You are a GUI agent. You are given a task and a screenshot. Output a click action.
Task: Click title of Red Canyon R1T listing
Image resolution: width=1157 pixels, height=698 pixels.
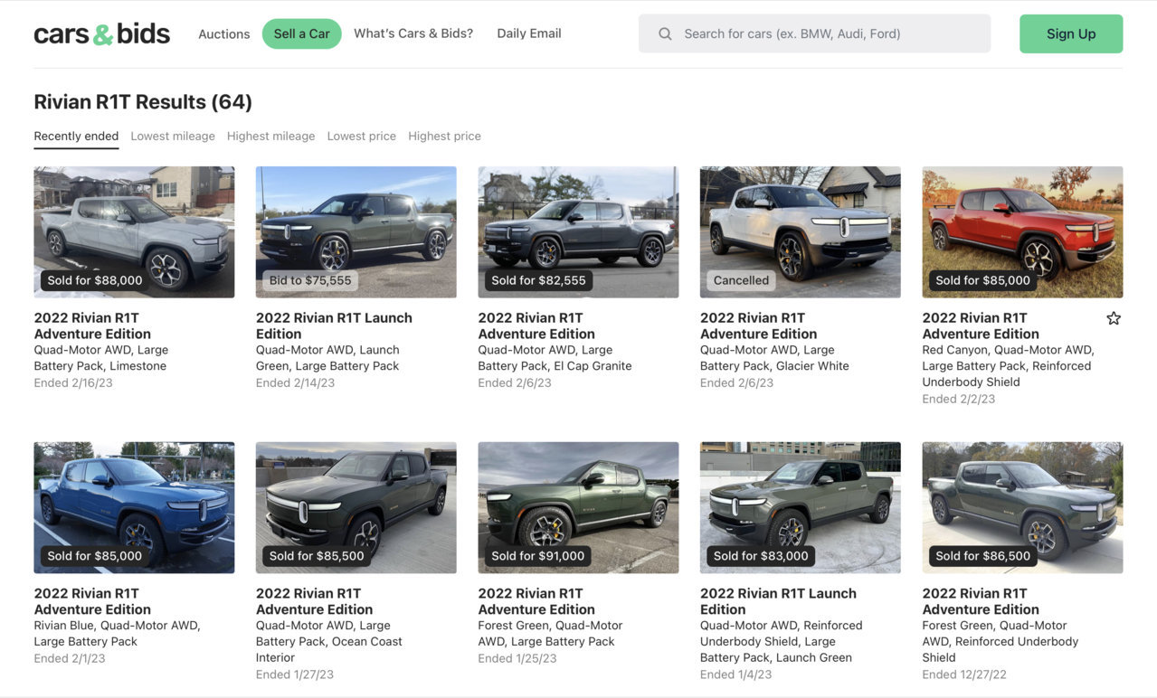981,325
